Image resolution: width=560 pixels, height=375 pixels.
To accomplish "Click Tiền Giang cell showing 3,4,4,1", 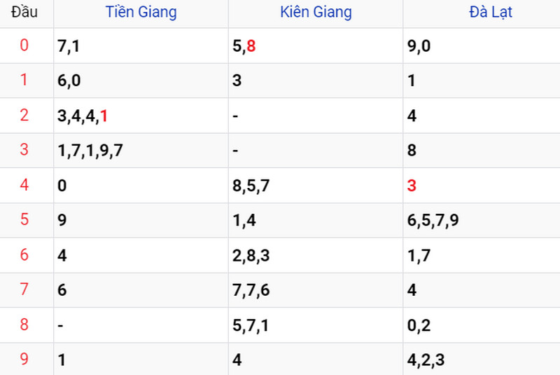I will 141,116.
